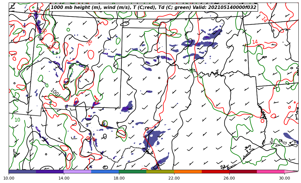Pick the dark purple 12–14 colorbar segment

(50, 171)
